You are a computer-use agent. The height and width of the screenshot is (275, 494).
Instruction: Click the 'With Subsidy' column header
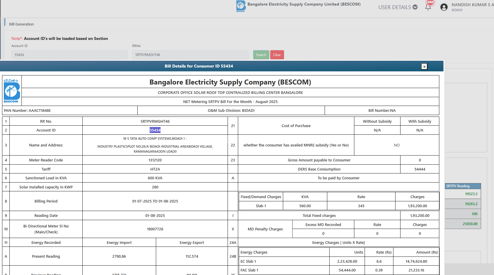pos(420,122)
